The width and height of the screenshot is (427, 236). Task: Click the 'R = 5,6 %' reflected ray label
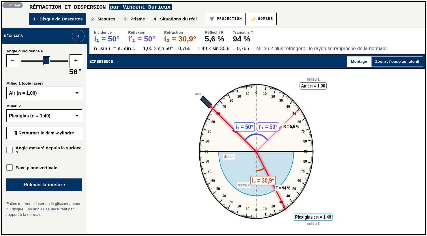[x=291, y=127]
